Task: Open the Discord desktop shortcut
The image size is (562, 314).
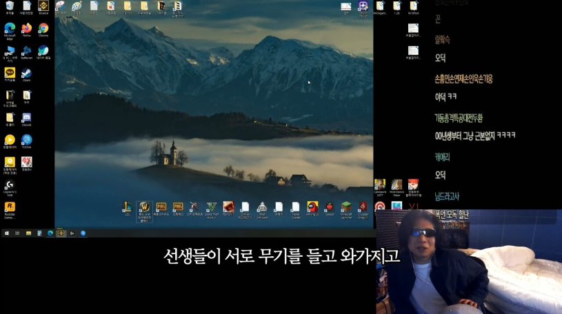Action: pos(26,119)
